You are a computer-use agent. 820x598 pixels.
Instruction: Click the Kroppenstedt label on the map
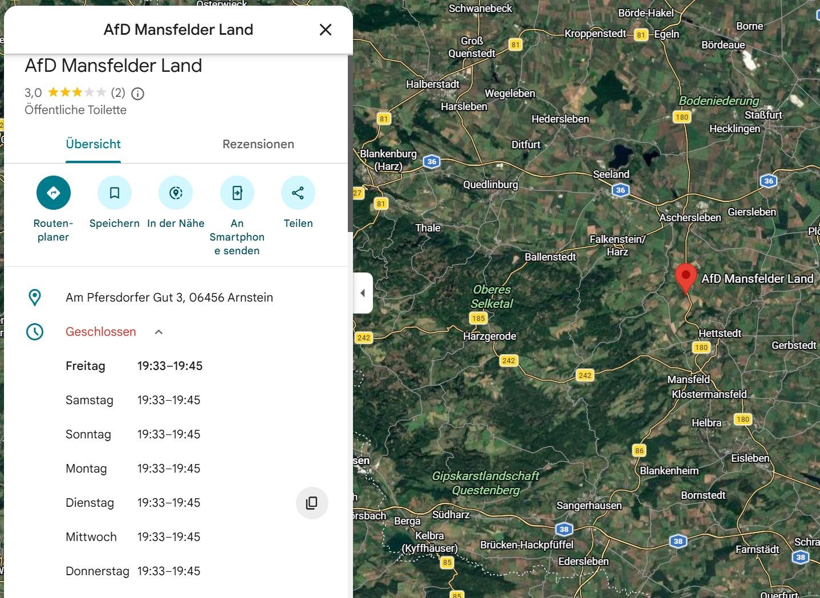[x=595, y=34]
